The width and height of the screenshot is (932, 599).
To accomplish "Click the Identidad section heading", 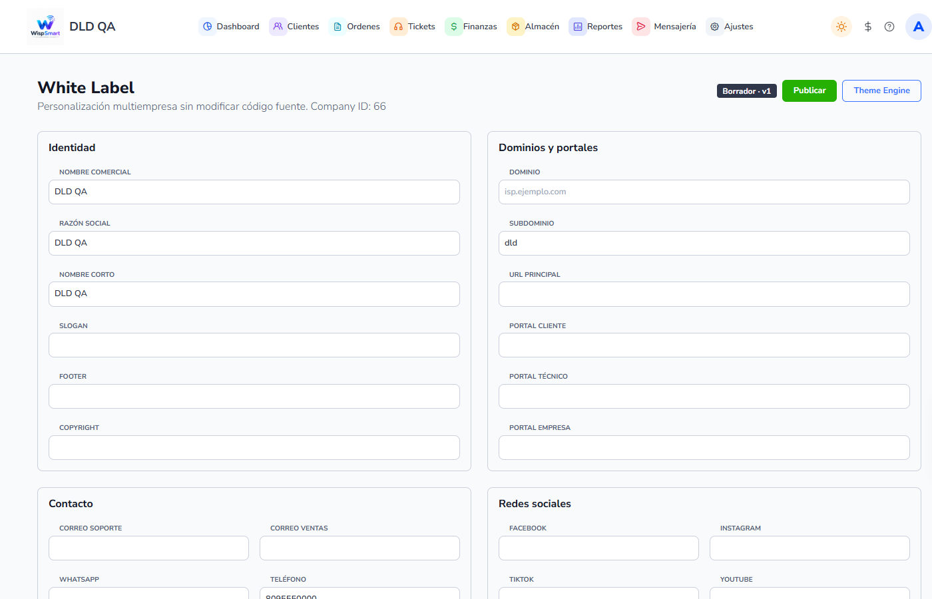I will point(72,148).
